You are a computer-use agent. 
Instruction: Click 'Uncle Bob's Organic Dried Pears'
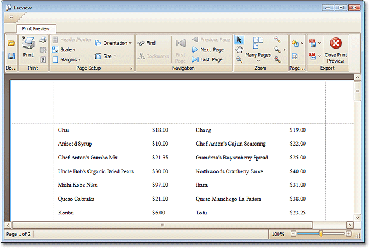tap(96, 171)
